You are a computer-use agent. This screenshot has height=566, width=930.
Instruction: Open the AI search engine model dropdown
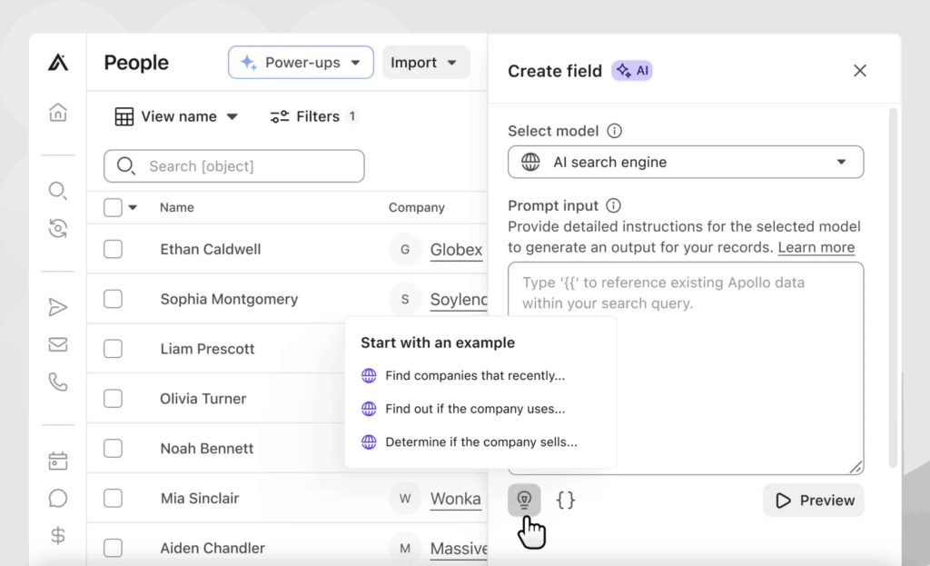pyautogui.click(x=685, y=163)
